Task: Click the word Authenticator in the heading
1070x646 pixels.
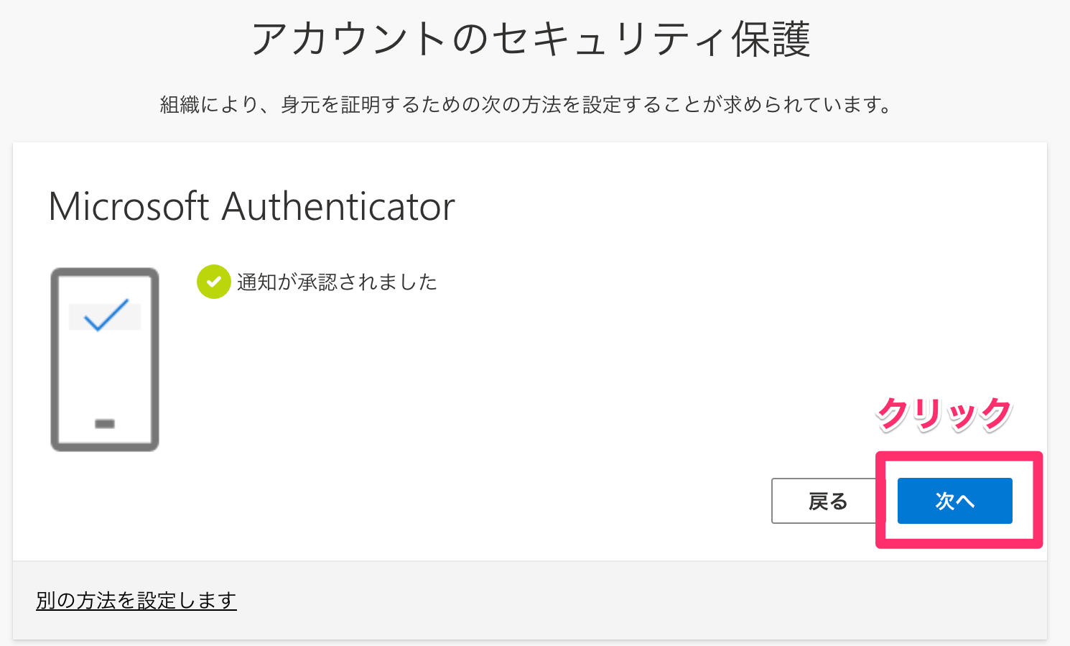Action: [x=338, y=207]
